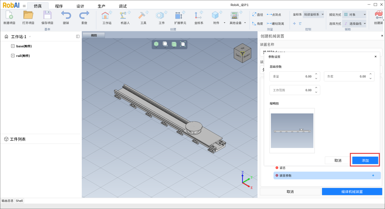Select the 直径 diameter measure tool
Screen dimensions: 385x209
tap(258, 15)
